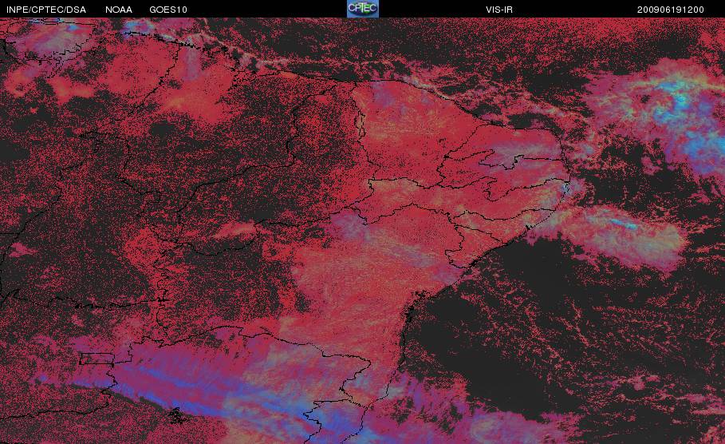Click the VIS-IR channel label
Image resolution: width=725 pixels, height=444 pixels.
pos(499,10)
